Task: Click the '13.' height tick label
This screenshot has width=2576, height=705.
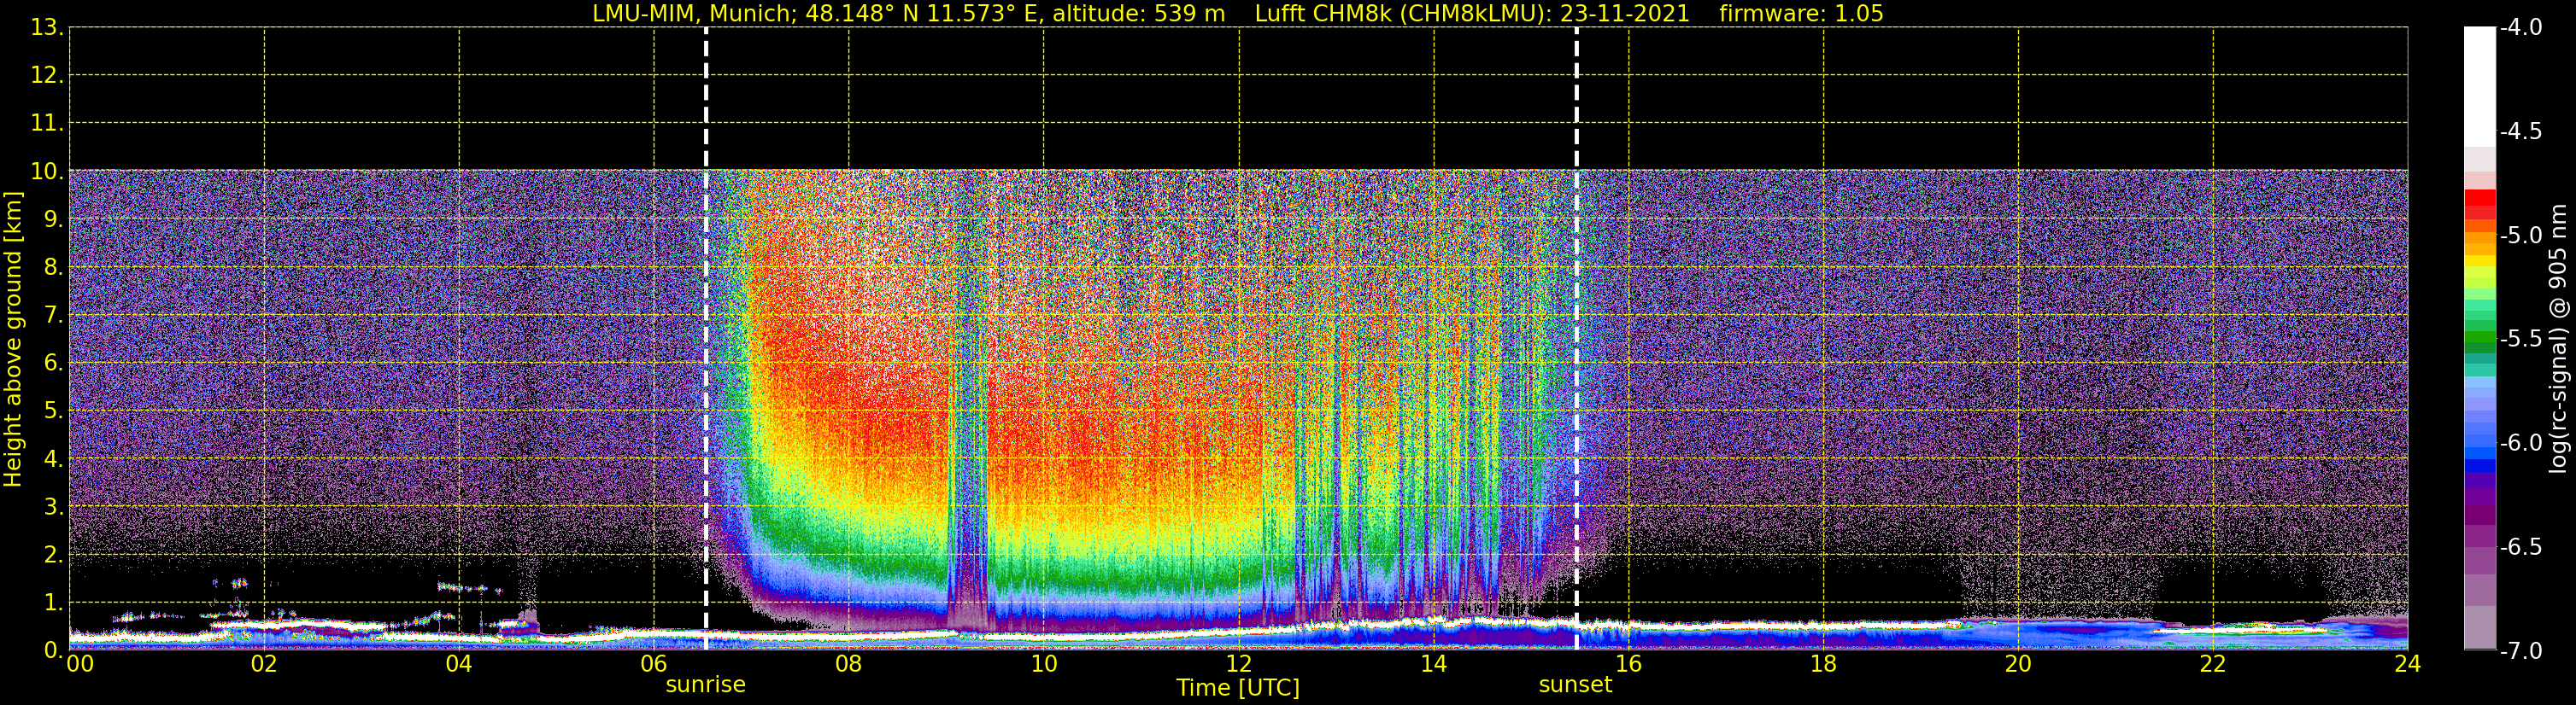Action: click(x=47, y=28)
